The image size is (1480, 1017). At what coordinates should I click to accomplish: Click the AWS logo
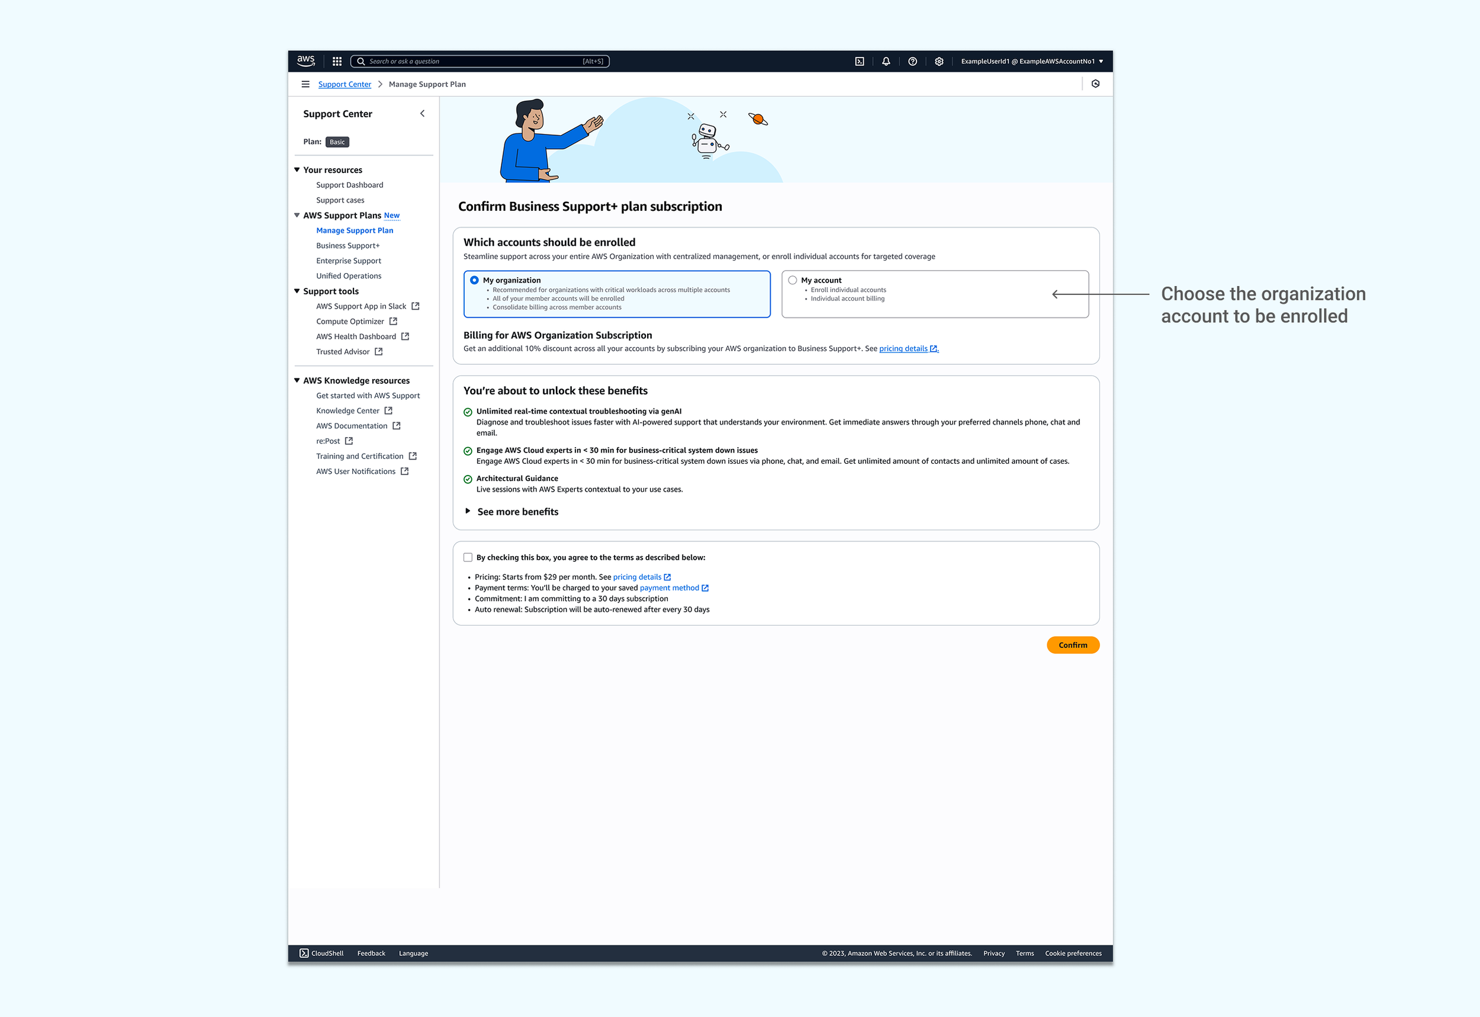(305, 60)
